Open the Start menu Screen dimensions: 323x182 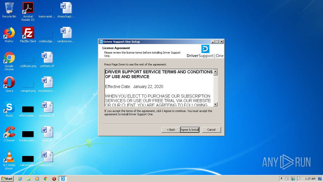(7, 179)
